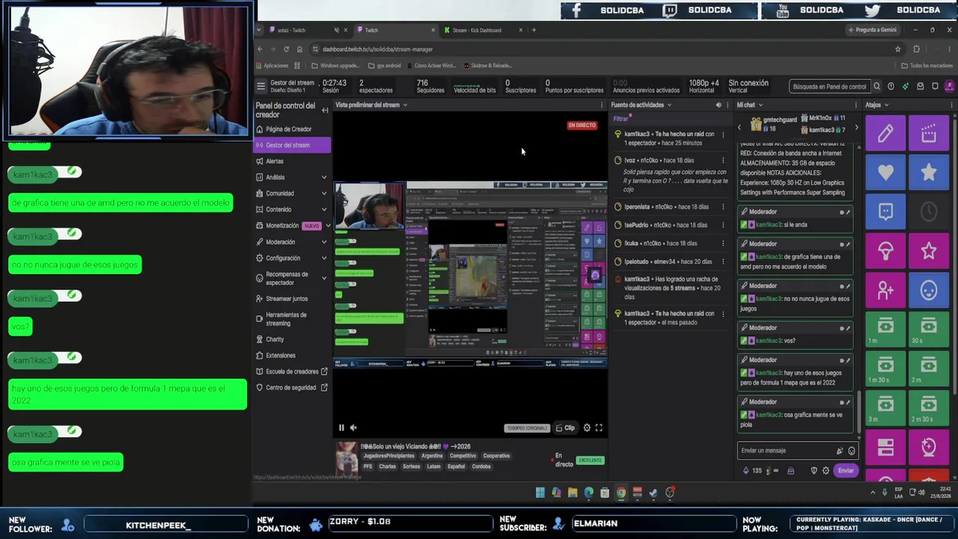
Task: Open Escuela de creadores external link
Action: pos(292,372)
